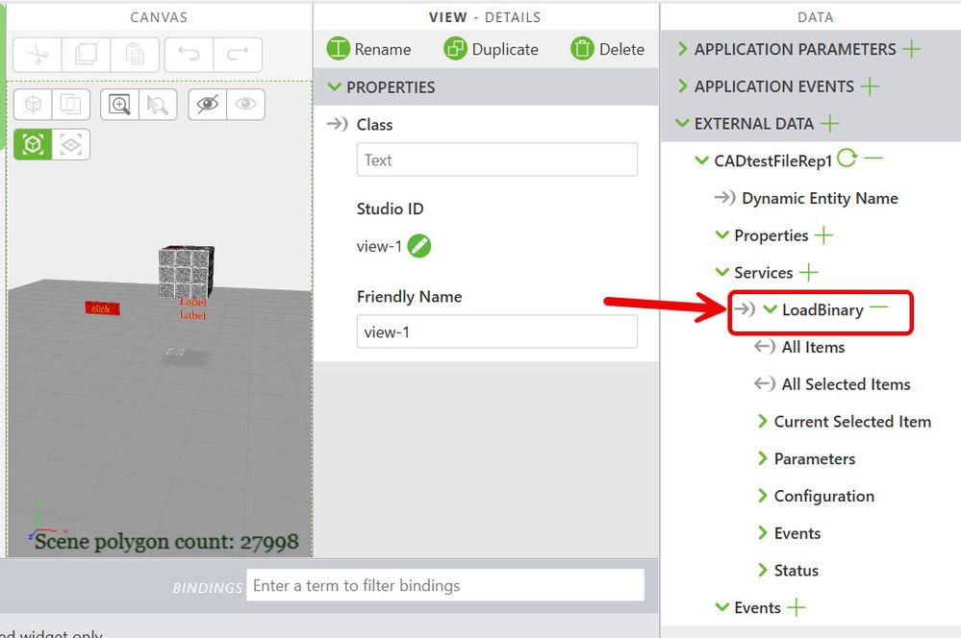
Task: Click the Duplicate button
Action: [491, 49]
